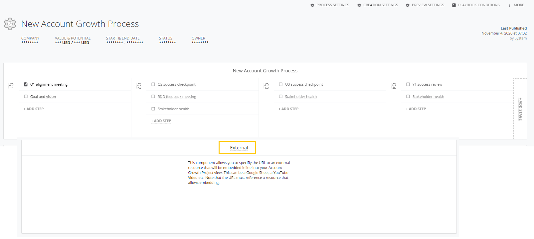534x239 pixels.
Task: Click the VALUE & POTENTIAL field
Action: point(73,40)
